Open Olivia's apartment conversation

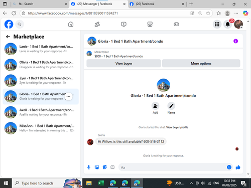click(41, 65)
